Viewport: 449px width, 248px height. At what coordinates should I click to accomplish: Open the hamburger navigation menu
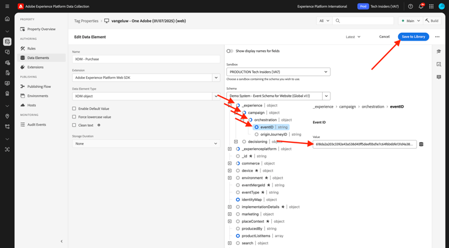7,7
